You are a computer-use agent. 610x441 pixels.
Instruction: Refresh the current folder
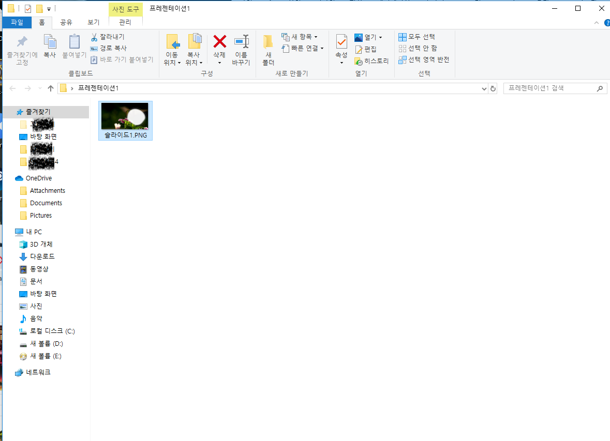pyautogui.click(x=493, y=89)
